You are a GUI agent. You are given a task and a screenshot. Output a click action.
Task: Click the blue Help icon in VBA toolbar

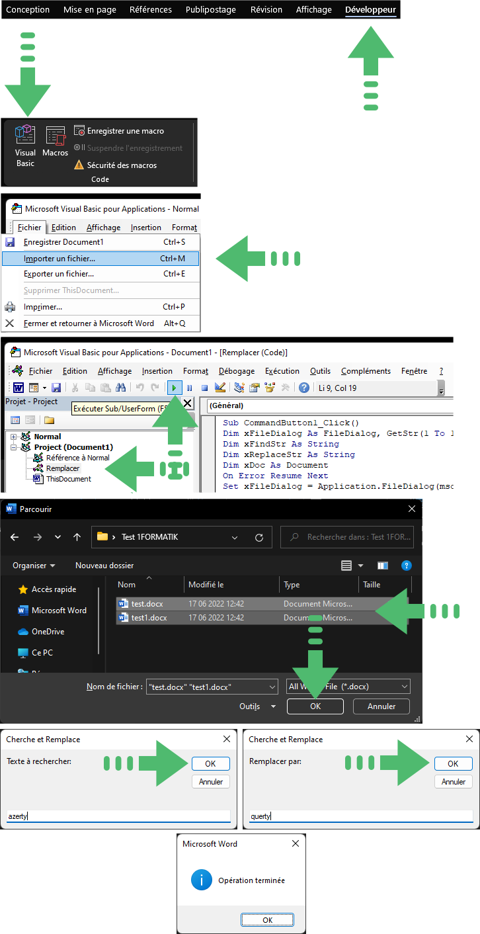(x=304, y=388)
